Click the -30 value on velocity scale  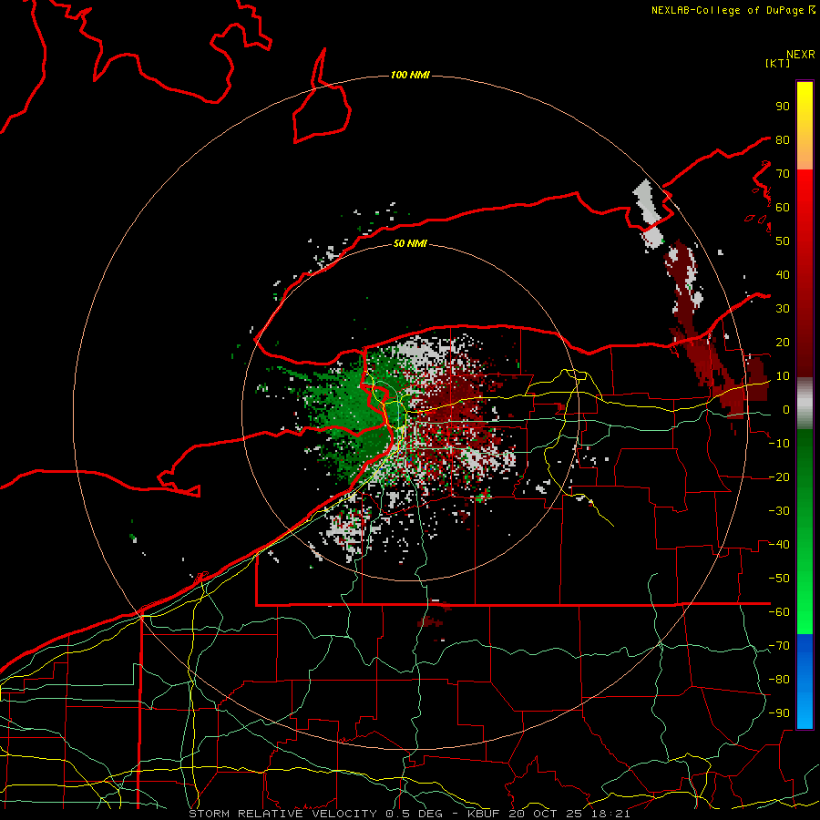click(x=779, y=511)
